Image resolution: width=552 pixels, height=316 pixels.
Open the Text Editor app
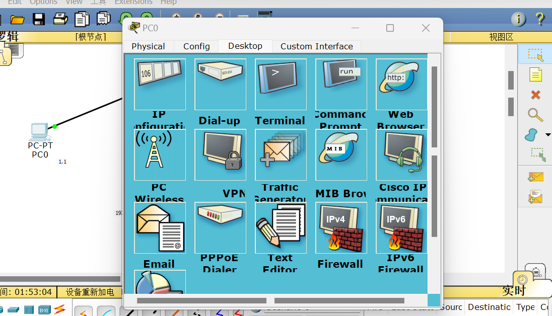(x=281, y=227)
